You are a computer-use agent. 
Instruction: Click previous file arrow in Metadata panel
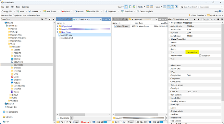coord(194,19)
